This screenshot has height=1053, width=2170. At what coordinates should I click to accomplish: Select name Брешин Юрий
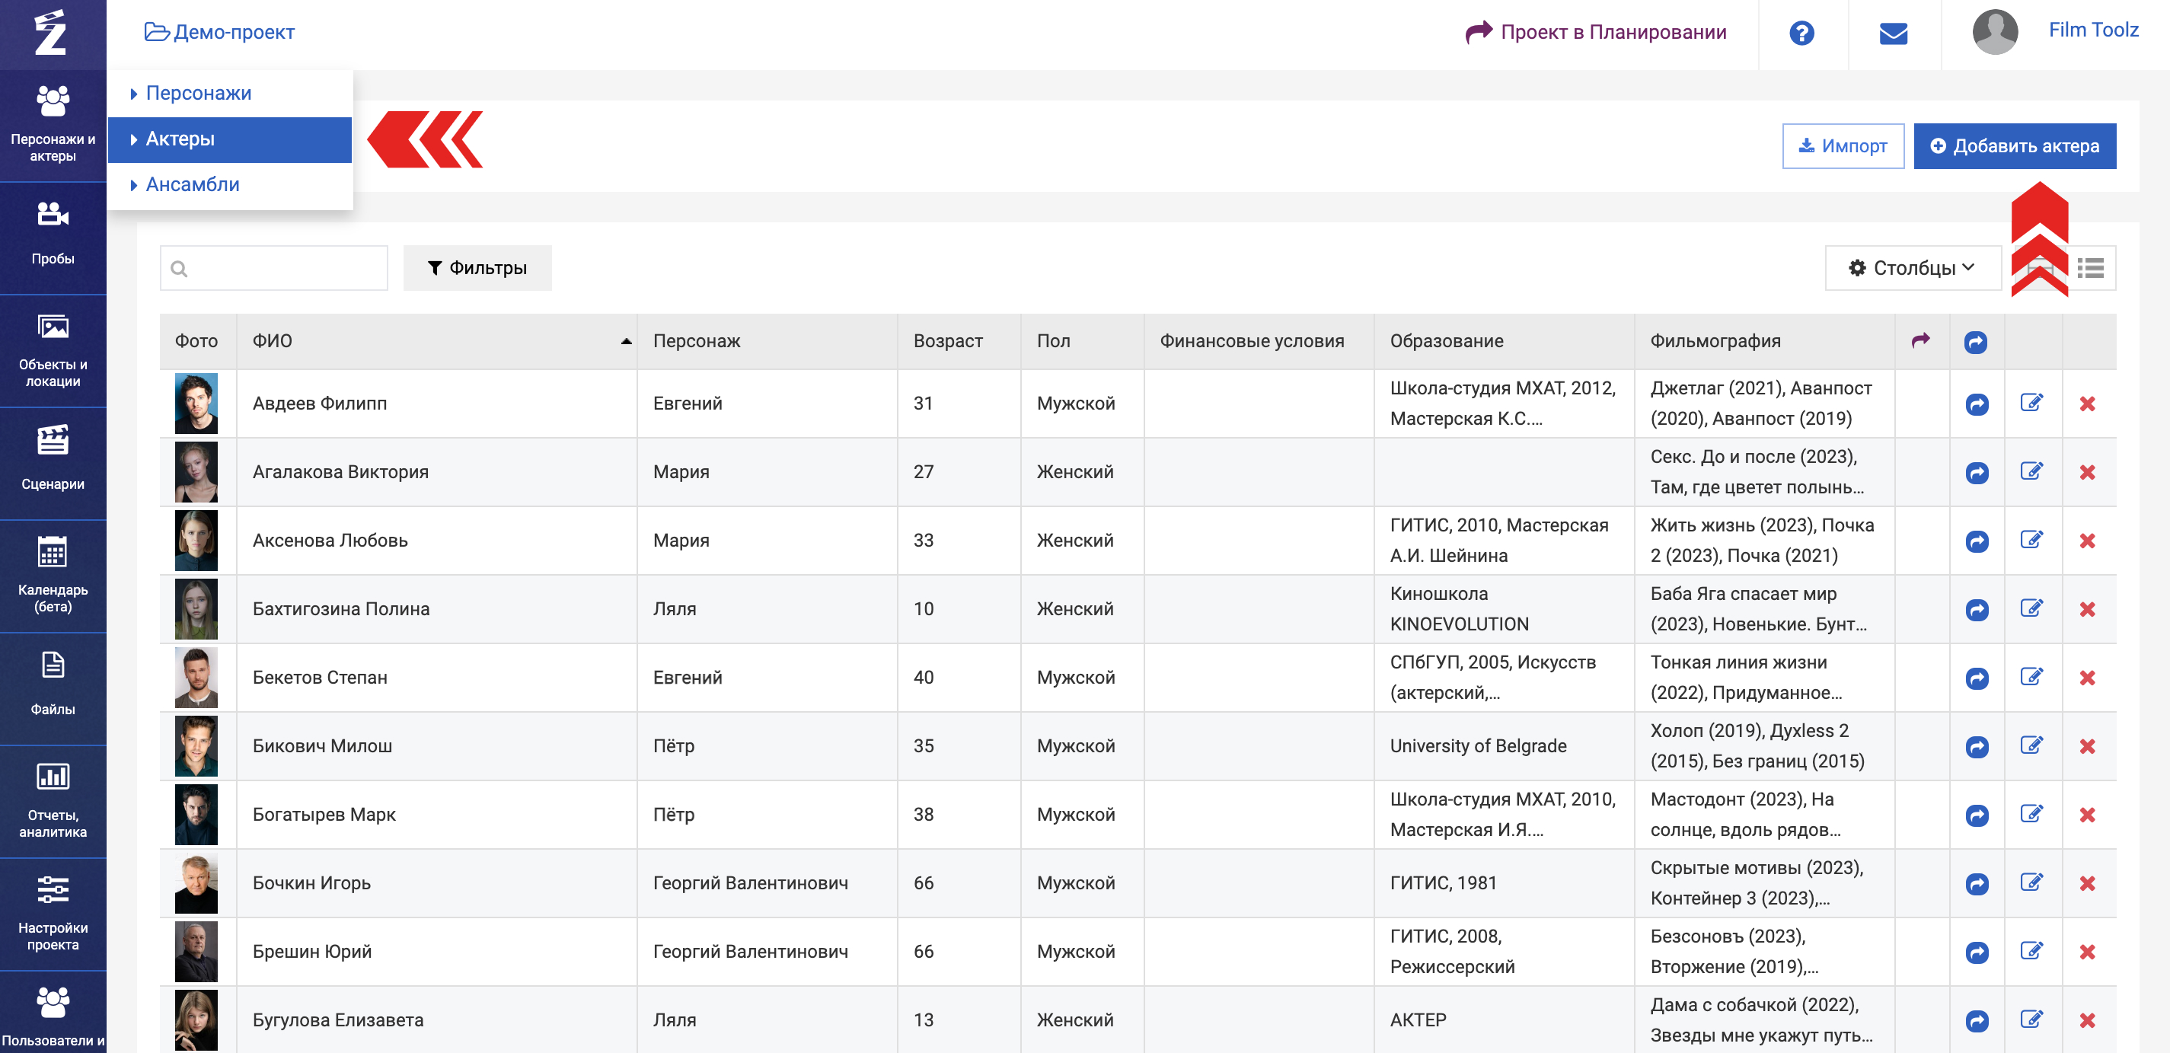click(311, 951)
